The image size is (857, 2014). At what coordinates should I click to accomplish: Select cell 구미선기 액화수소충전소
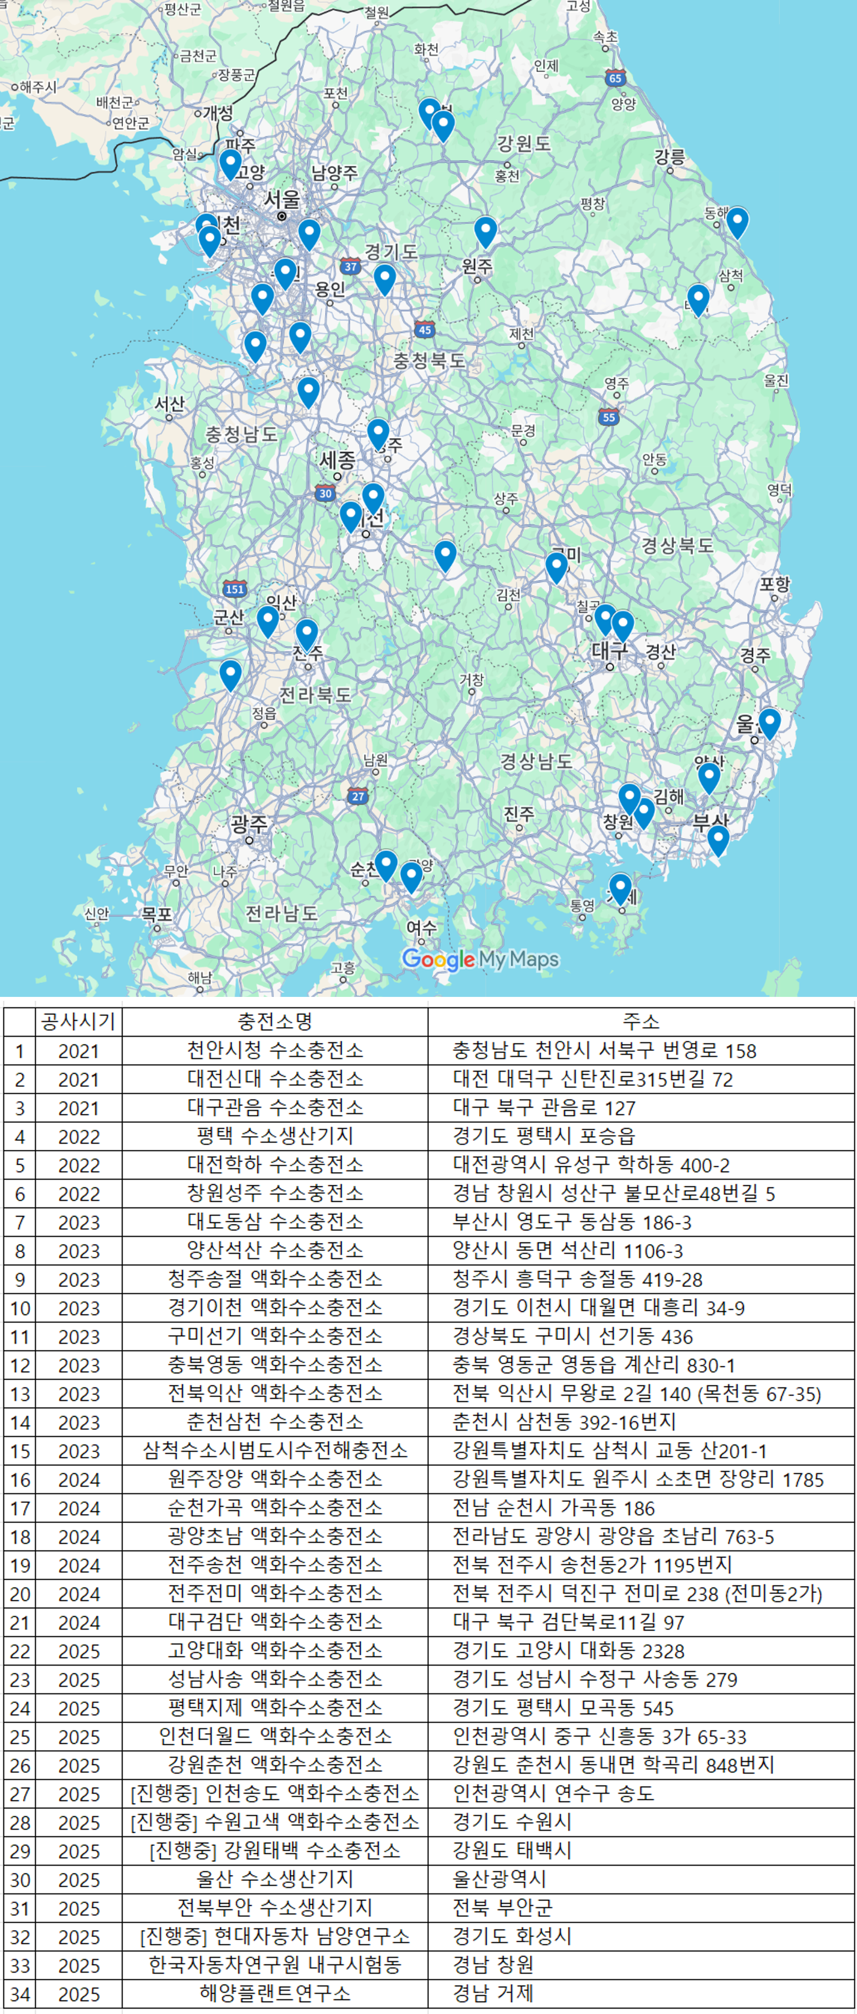pyautogui.click(x=275, y=1336)
